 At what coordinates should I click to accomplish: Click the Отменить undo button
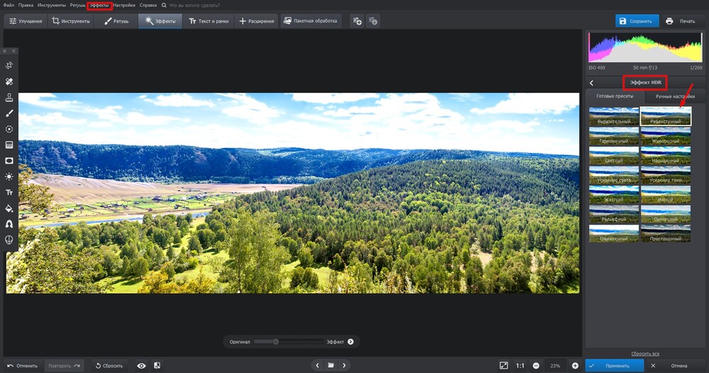click(x=23, y=366)
